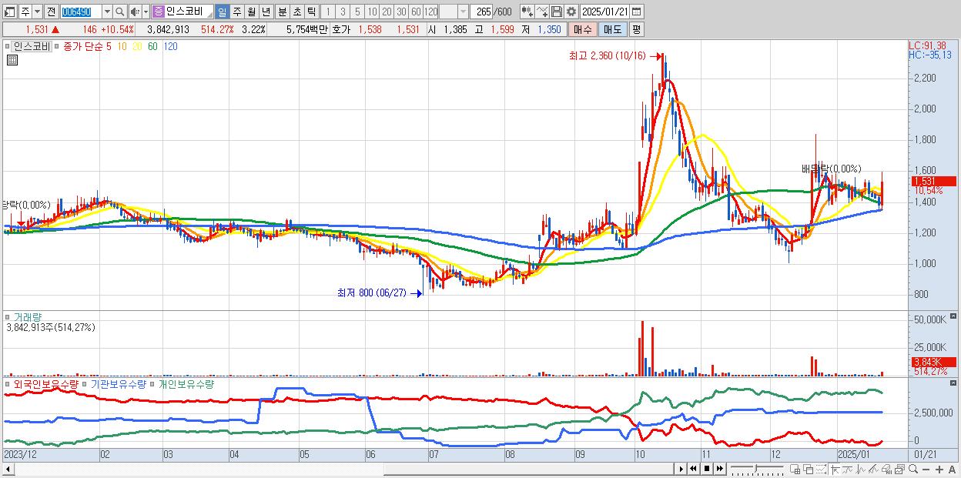
Task: Click the grid table icon below 인스코비
Action: pyautogui.click(x=12, y=60)
